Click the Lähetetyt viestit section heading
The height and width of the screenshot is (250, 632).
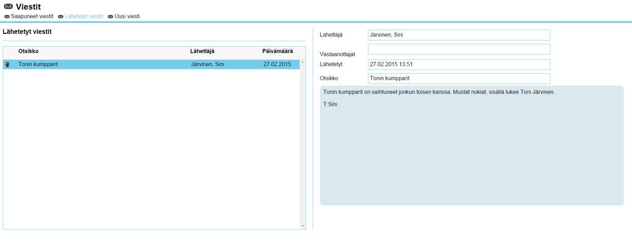click(x=27, y=31)
